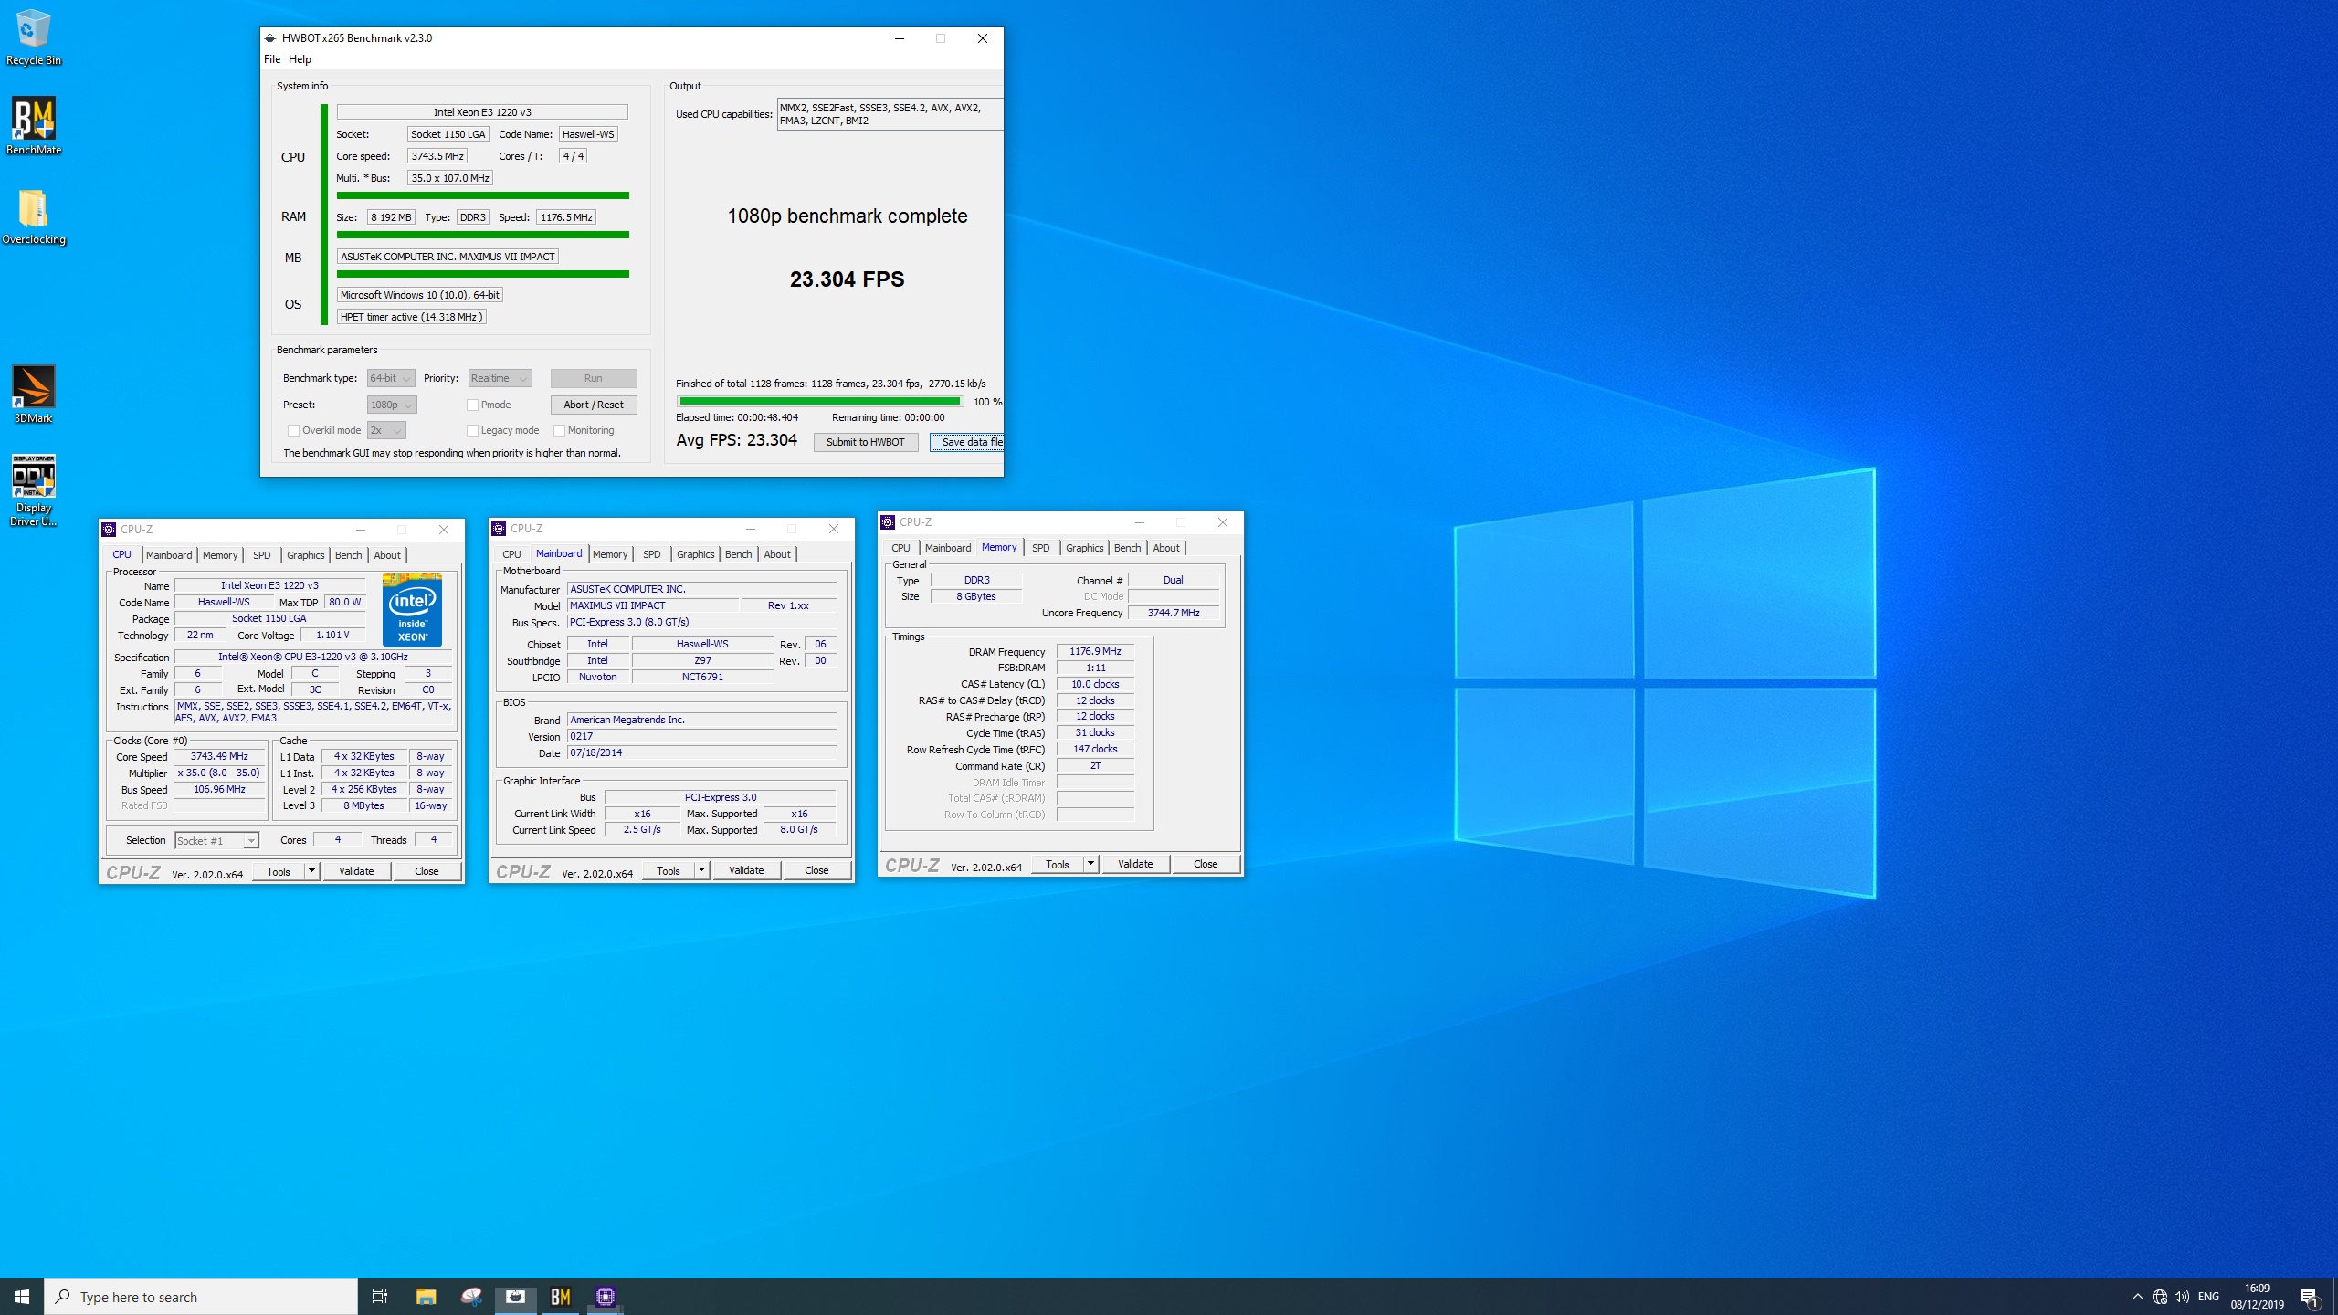The width and height of the screenshot is (2338, 1315).
Task: Switch to SPD tab in the CPU-tab CPU-Z window
Action: coord(262,555)
